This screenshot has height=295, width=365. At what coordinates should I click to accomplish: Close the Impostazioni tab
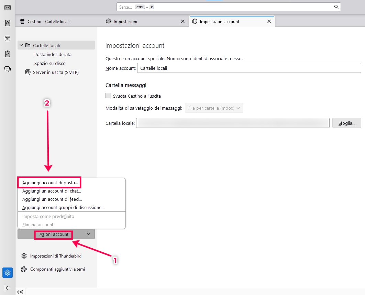183,21
